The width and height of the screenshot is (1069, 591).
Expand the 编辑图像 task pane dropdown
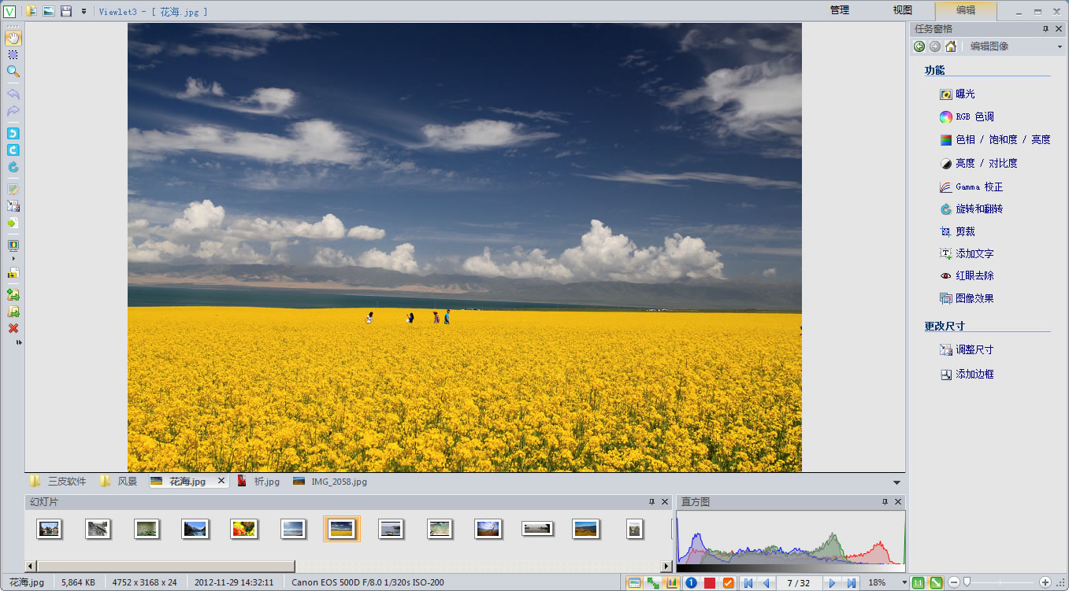pyautogui.click(x=1060, y=47)
